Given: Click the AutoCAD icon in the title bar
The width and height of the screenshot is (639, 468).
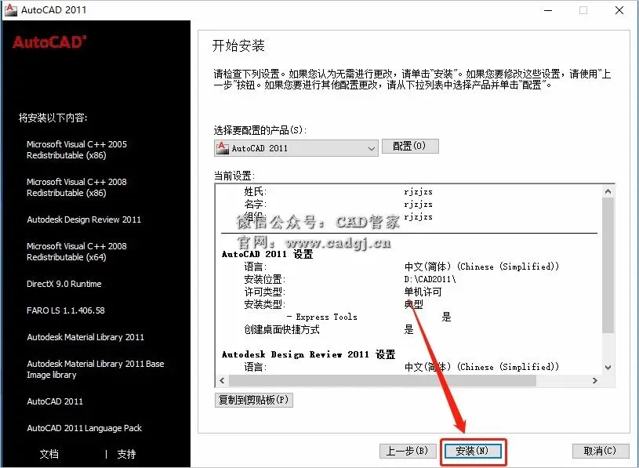Looking at the screenshot, I should click(x=11, y=9).
